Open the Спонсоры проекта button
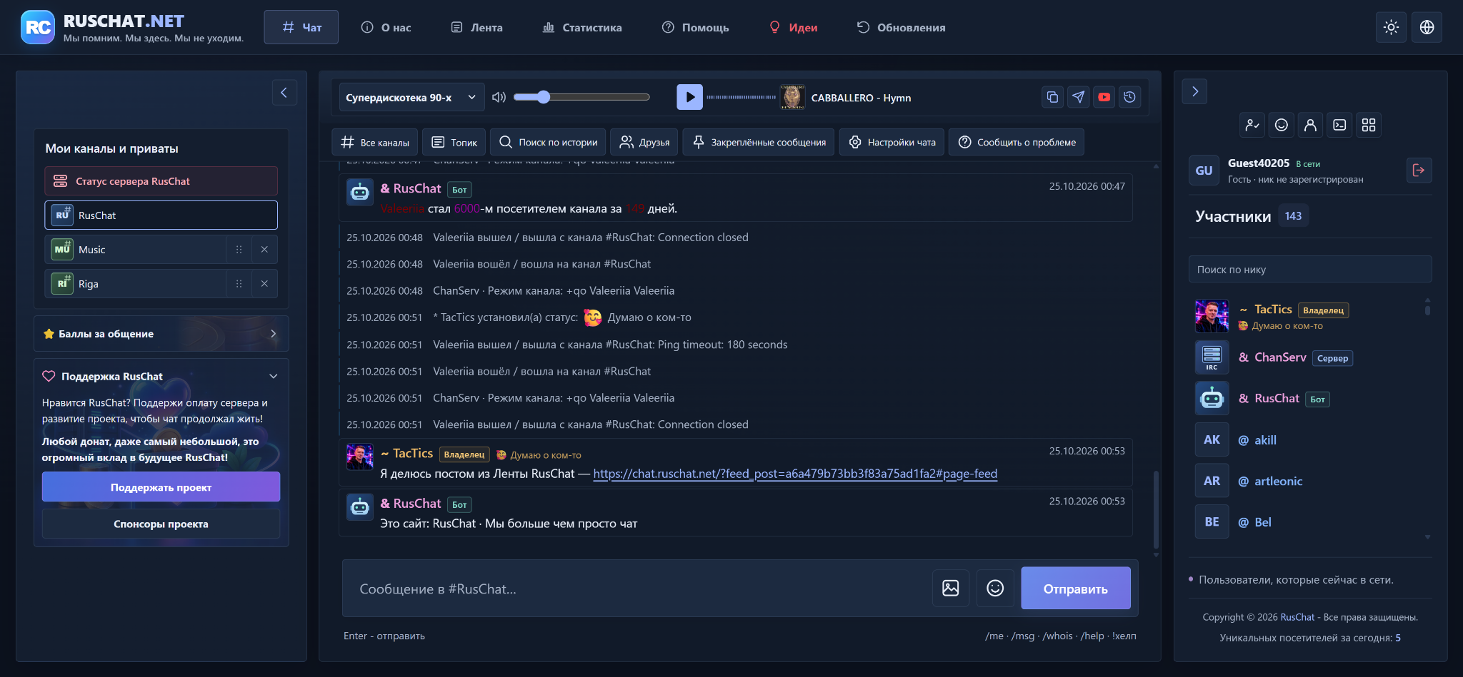Screen dimensions: 1463x677 [161, 524]
